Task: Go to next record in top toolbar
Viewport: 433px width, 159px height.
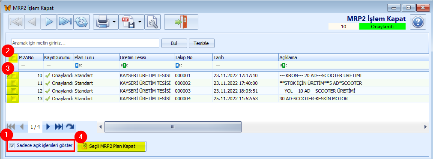Action: [49, 22]
